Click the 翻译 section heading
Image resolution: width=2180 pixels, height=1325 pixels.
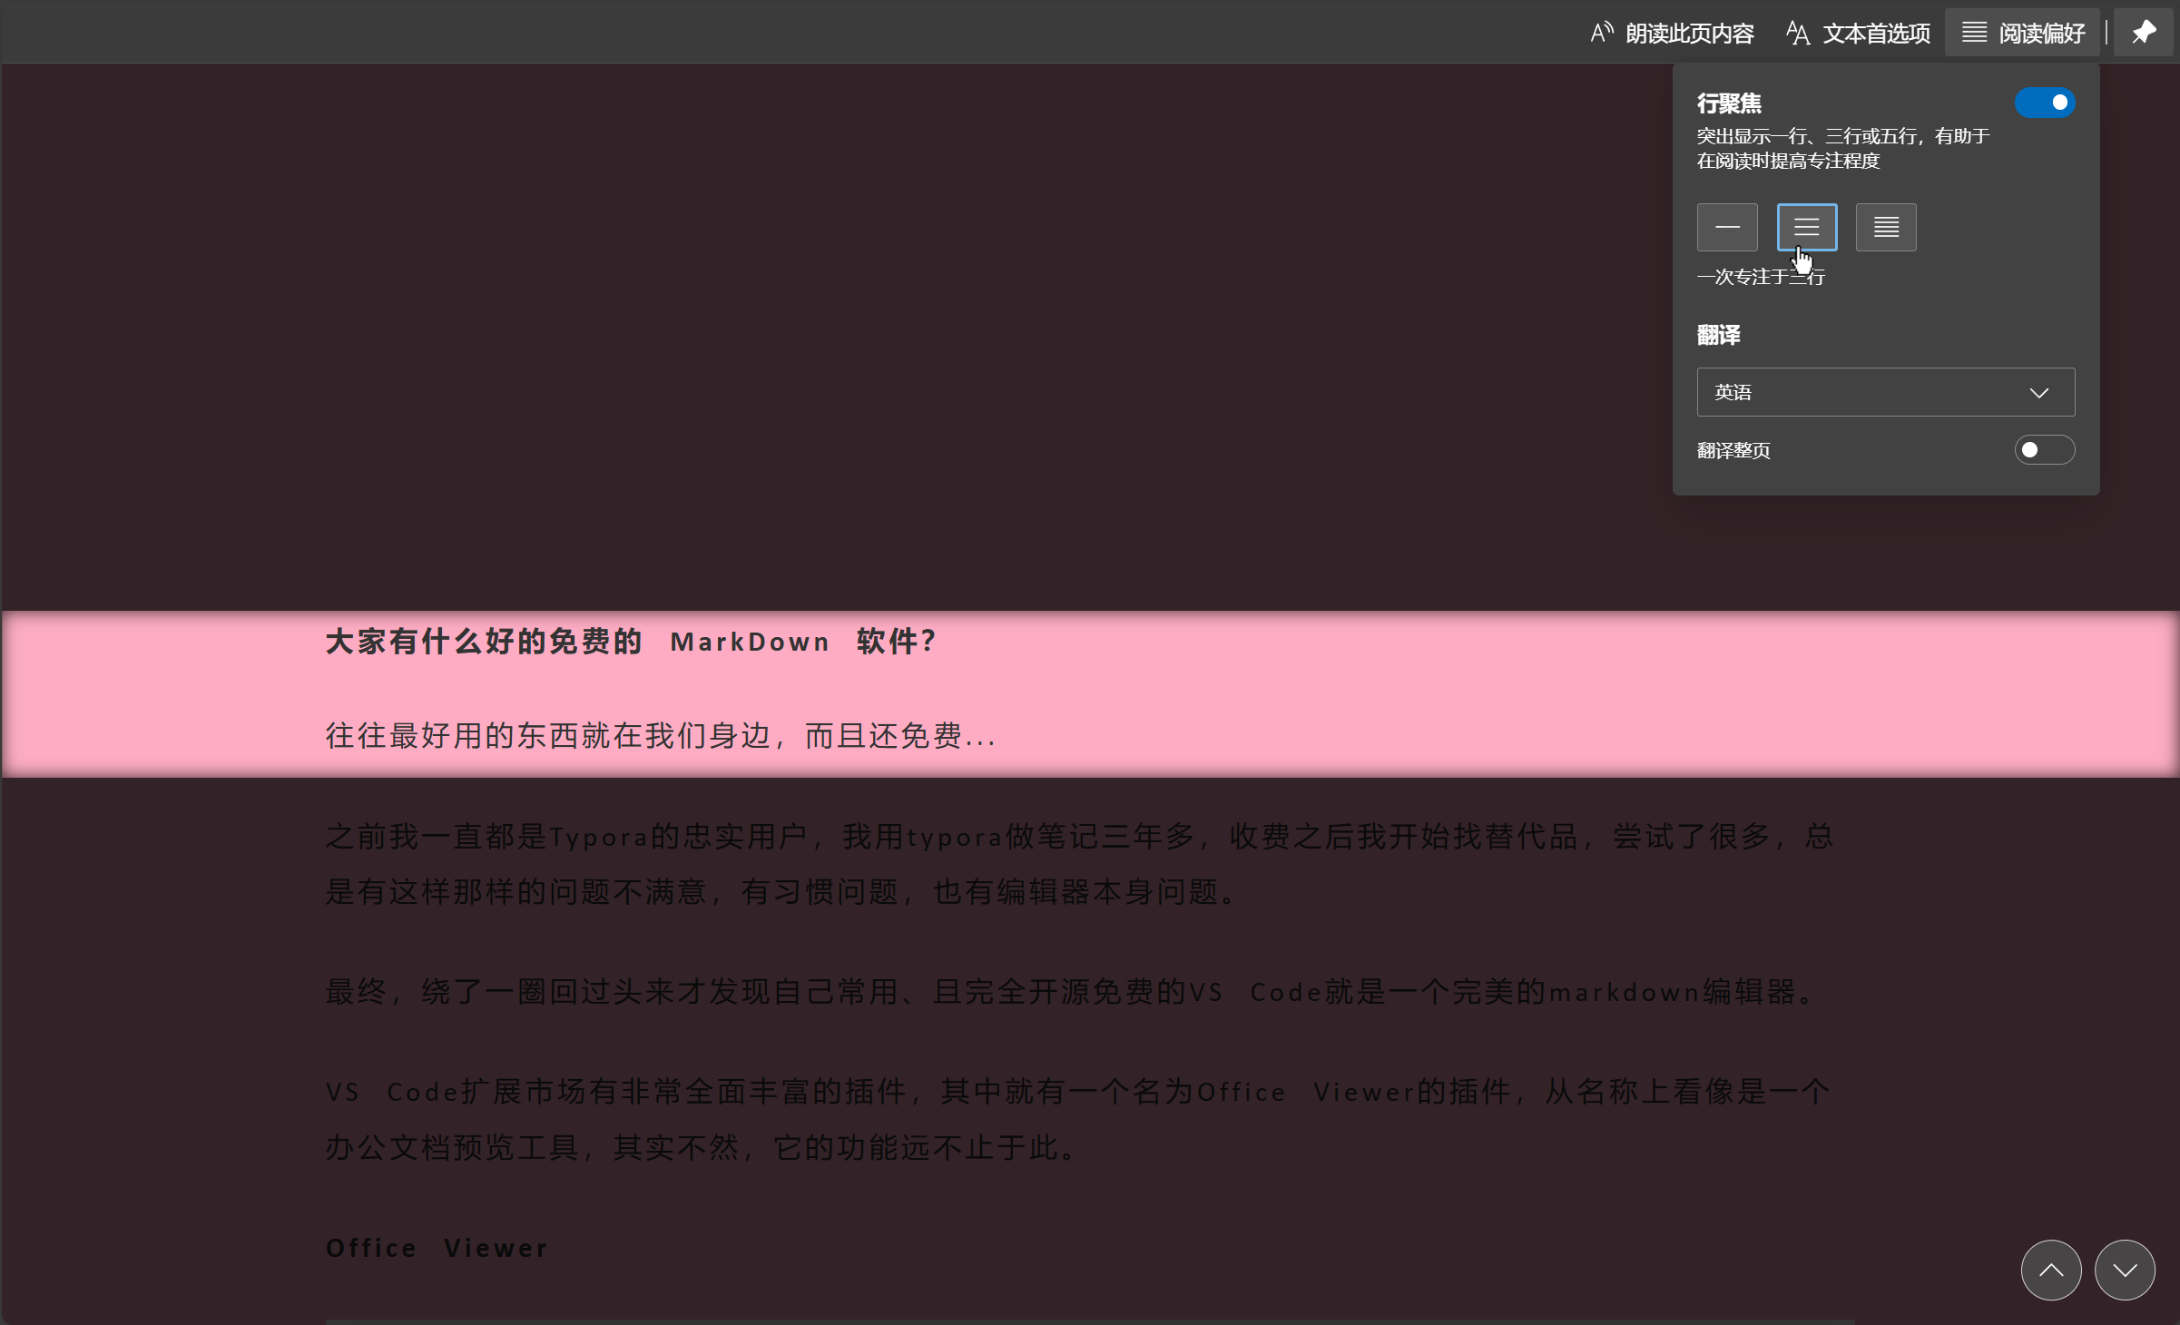click(1718, 335)
